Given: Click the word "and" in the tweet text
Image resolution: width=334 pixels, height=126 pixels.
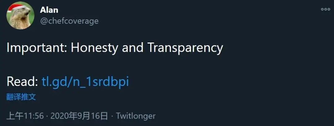Looking at the screenshot, I should tap(132, 47).
